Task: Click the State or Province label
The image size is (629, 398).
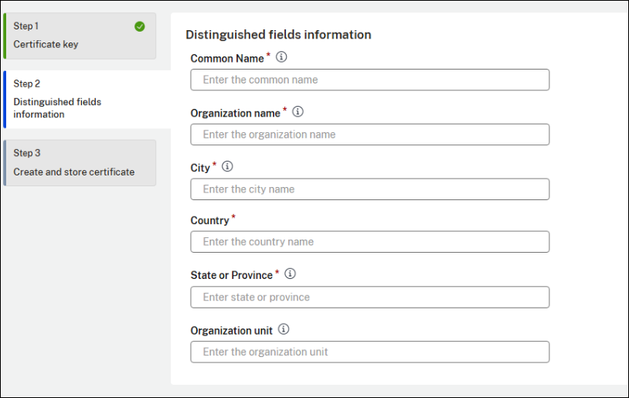Action: click(231, 276)
